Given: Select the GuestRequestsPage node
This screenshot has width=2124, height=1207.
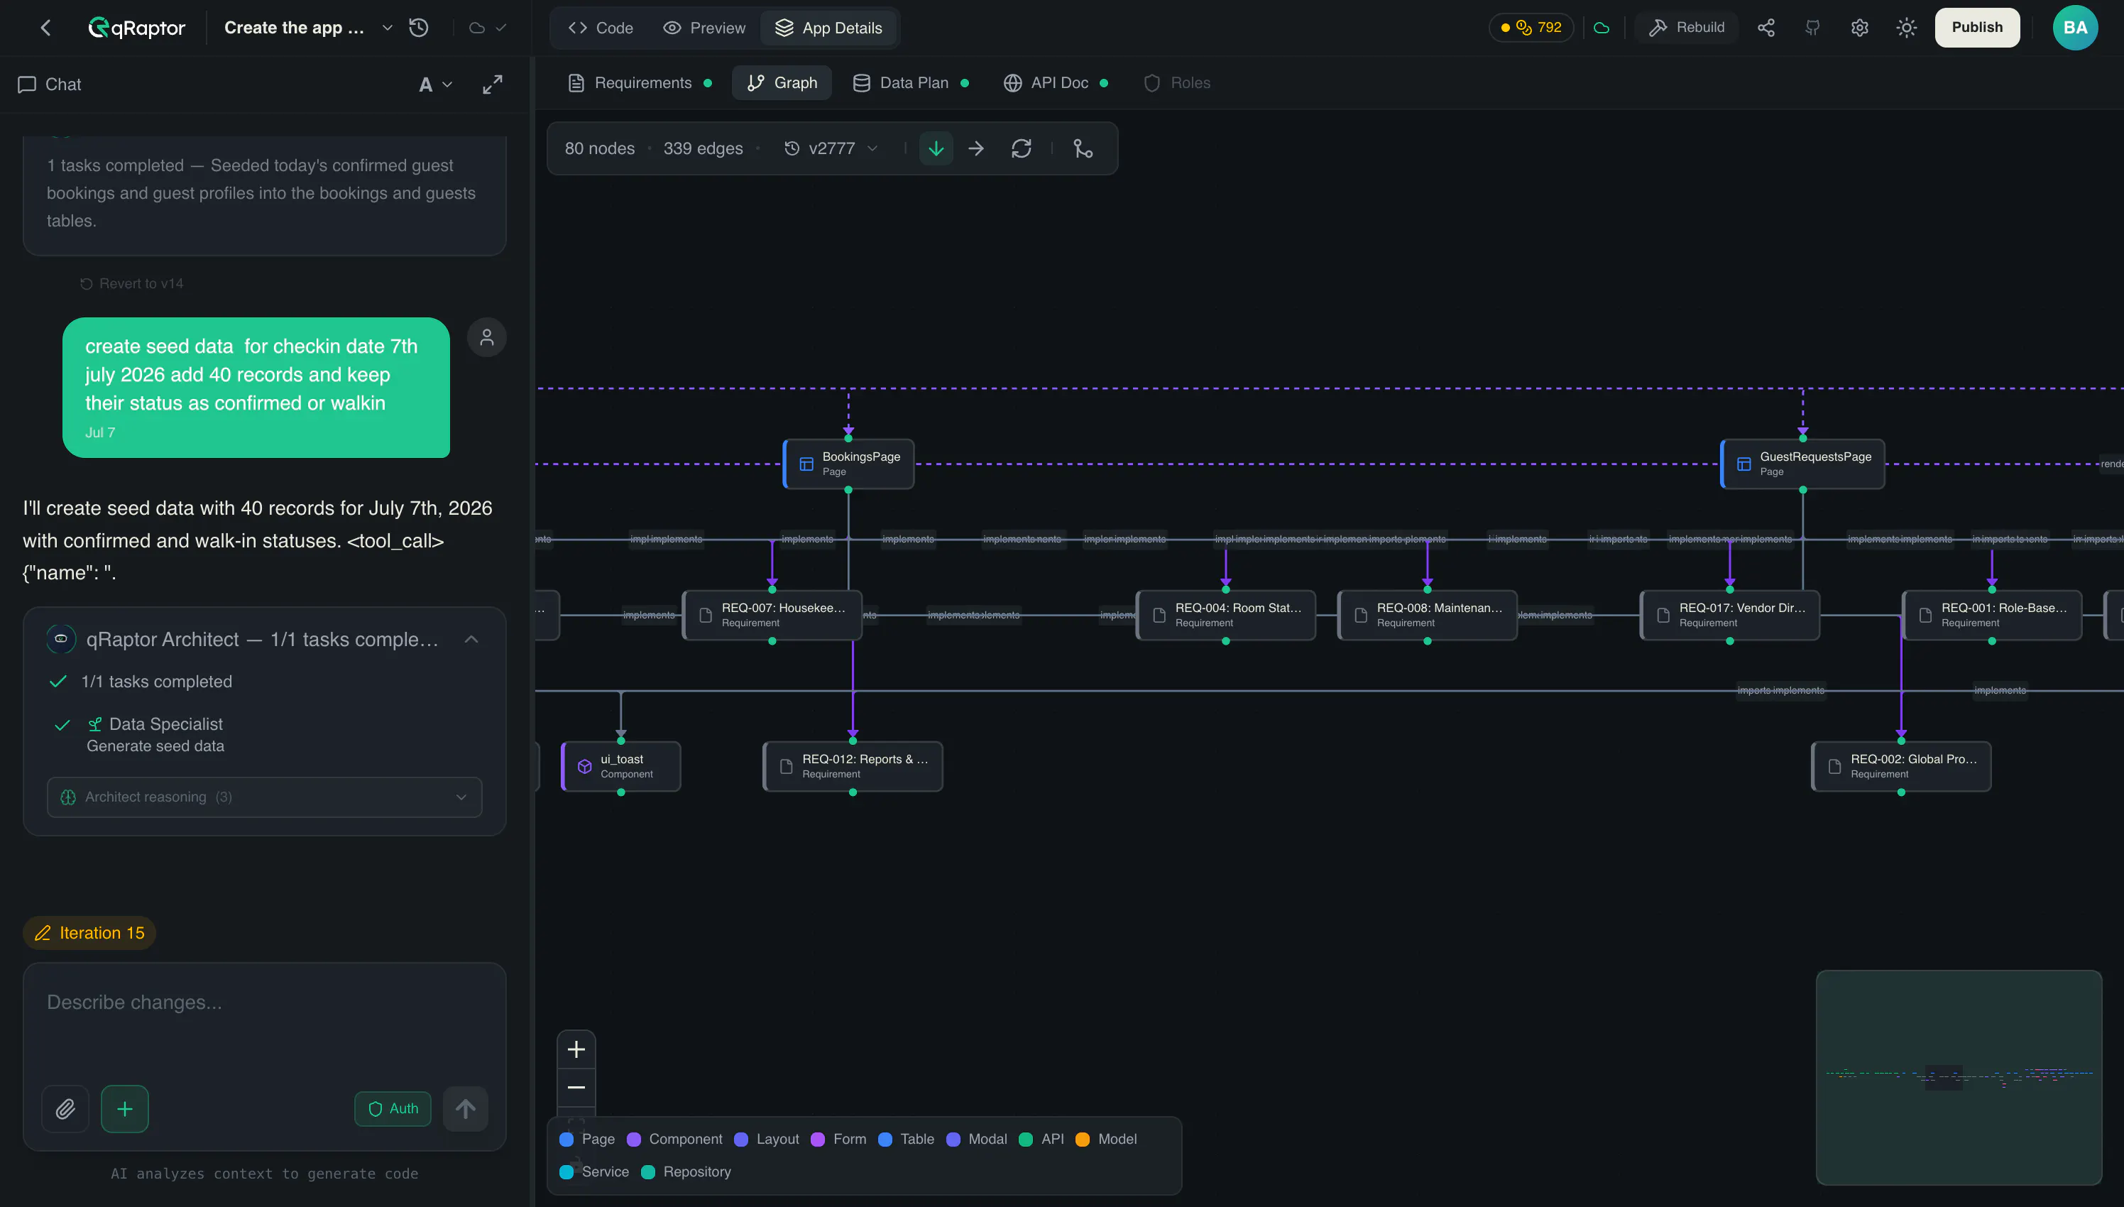Looking at the screenshot, I should pos(1802,464).
